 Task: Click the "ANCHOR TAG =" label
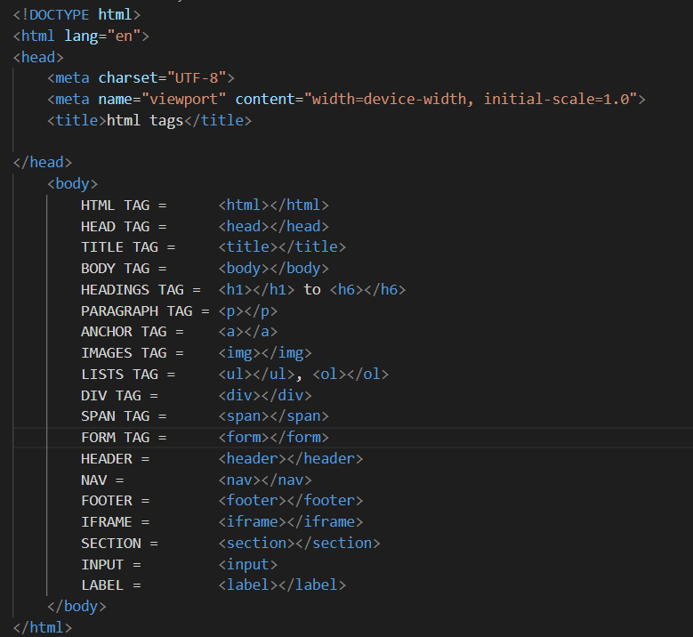(x=133, y=332)
